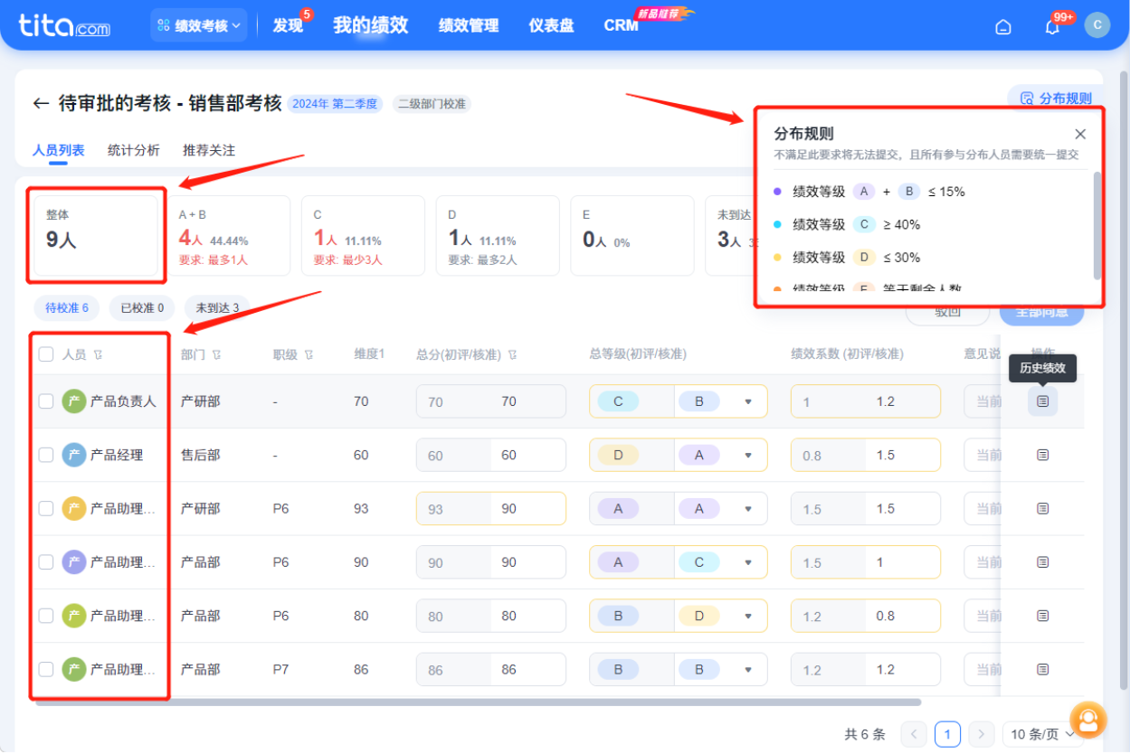Click the user avatar C at top right
This screenshot has width=1130, height=754.
click(x=1097, y=24)
